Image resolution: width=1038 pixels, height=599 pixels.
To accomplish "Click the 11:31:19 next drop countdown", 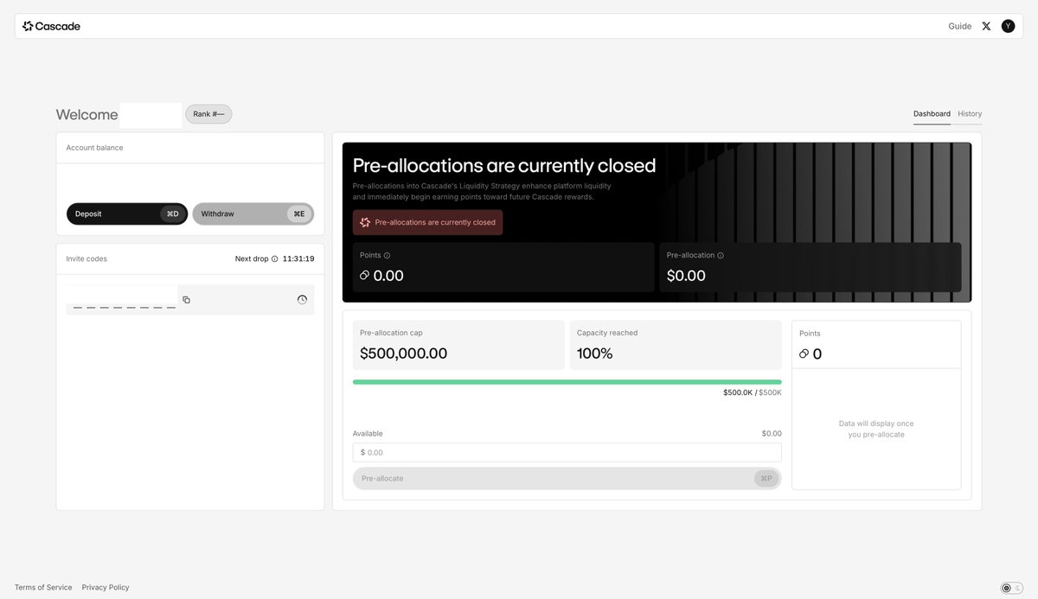I will pyautogui.click(x=298, y=258).
